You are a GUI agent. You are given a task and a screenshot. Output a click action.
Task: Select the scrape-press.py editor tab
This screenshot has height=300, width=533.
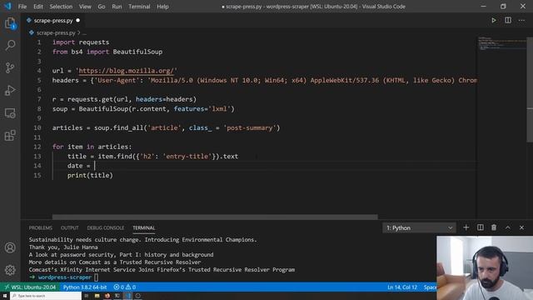pos(53,20)
